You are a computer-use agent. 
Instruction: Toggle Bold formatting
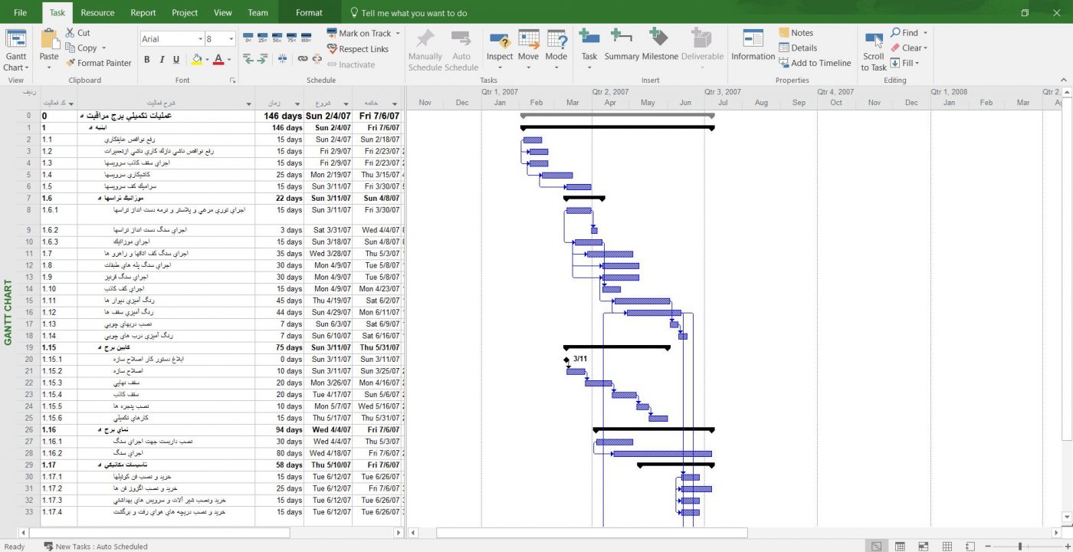146,60
